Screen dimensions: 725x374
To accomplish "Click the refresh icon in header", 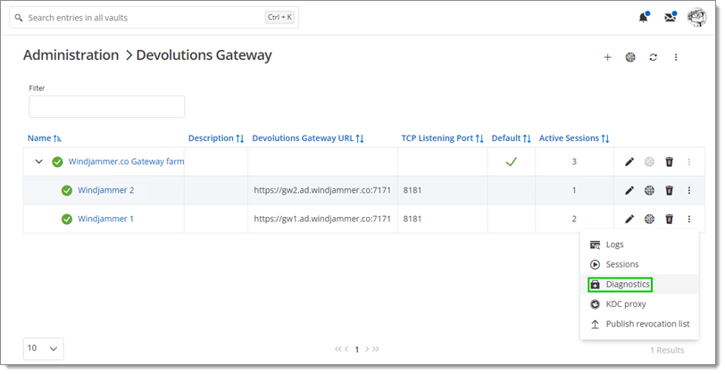I will point(653,57).
